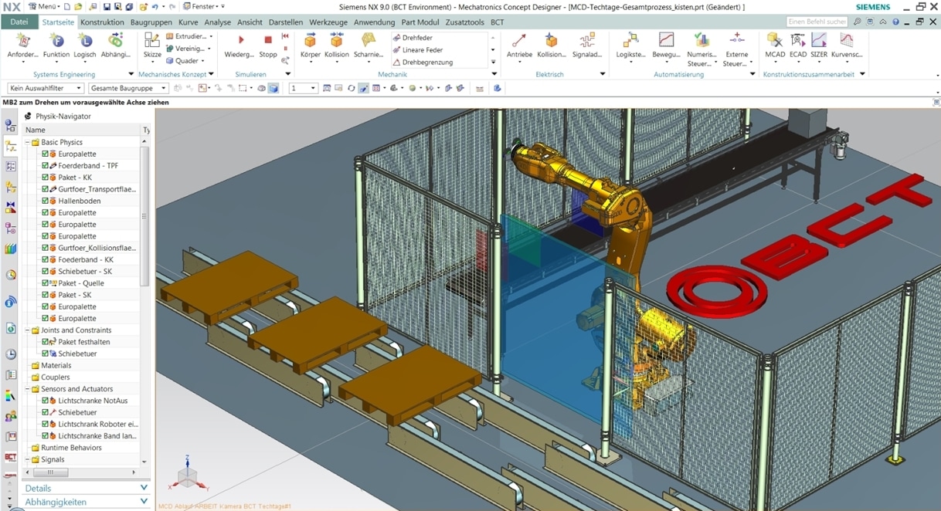This screenshot has width=941, height=511.
Task: Start a Skizze sketch
Action: point(152,46)
